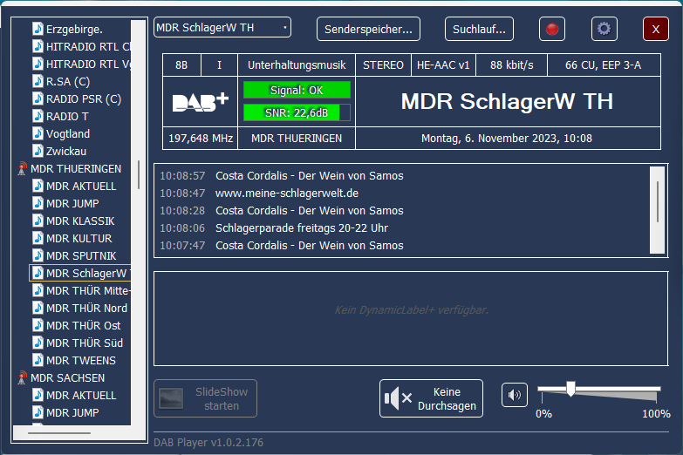Toggle the Keine Durchsagen announcements button
The height and width of the screenshot is (455, 683).
(x=431, y=398)
